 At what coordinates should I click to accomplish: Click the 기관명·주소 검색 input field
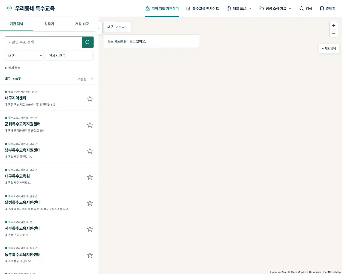pos(43,42)
